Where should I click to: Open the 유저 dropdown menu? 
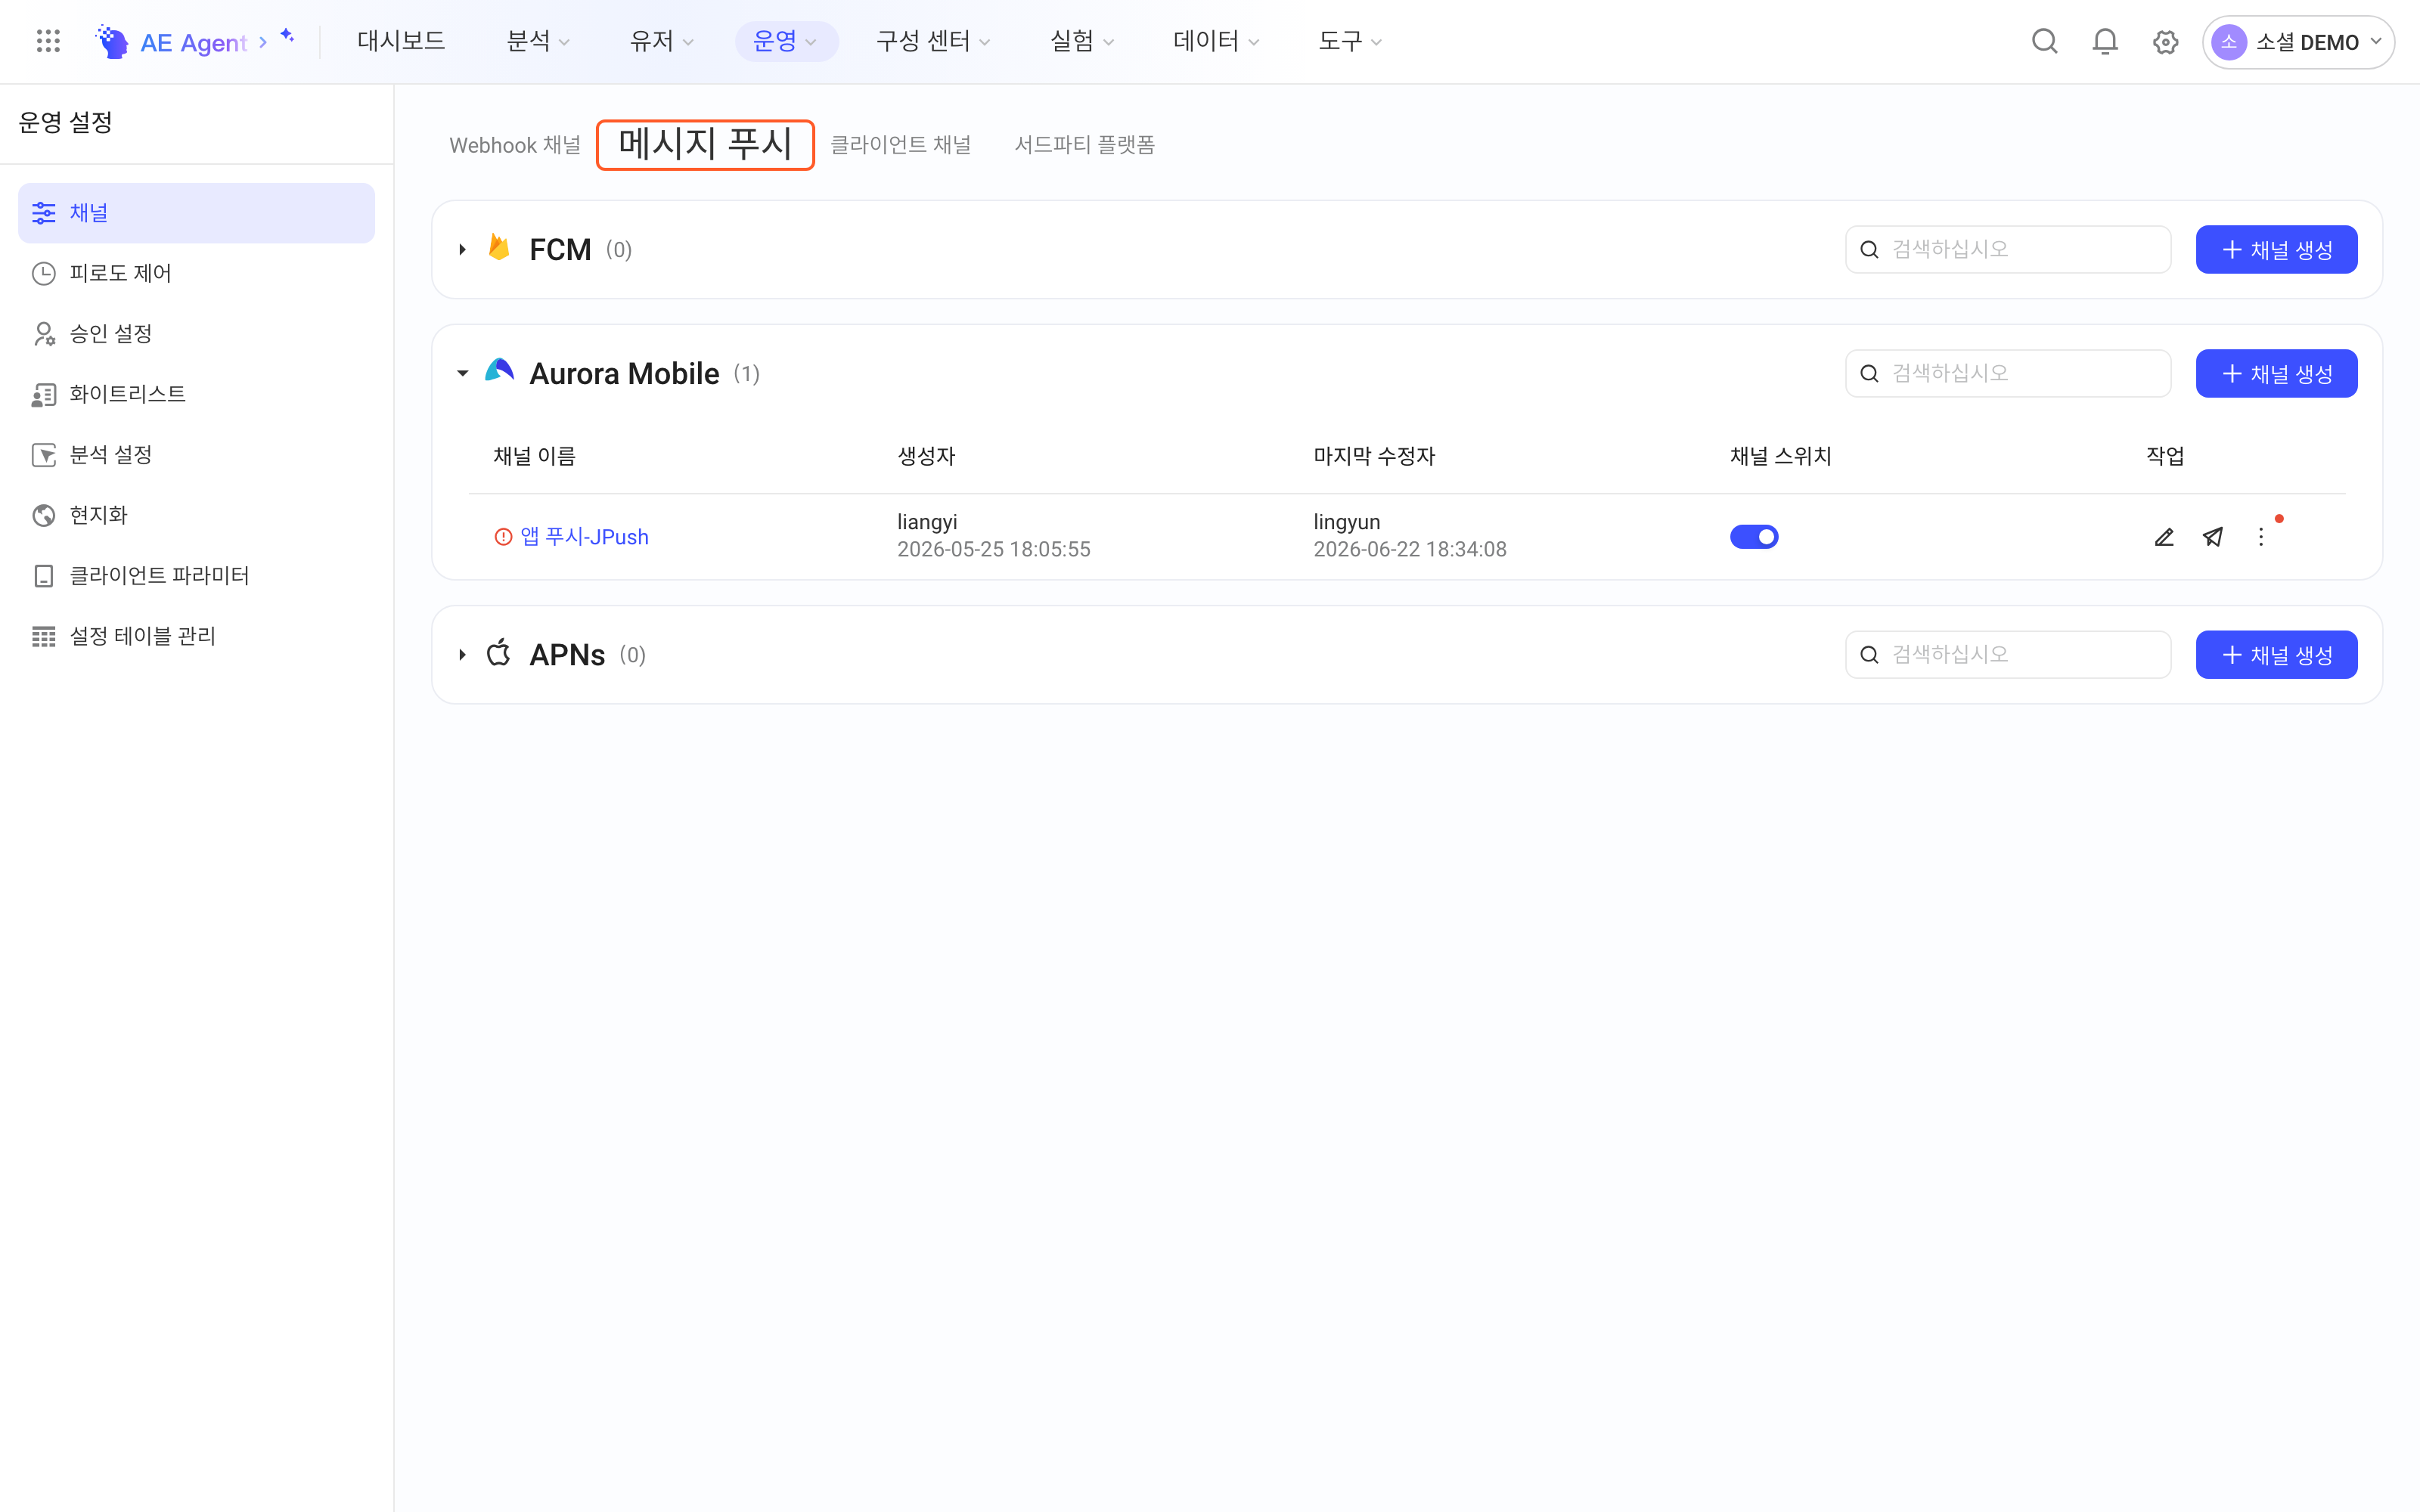661,41
